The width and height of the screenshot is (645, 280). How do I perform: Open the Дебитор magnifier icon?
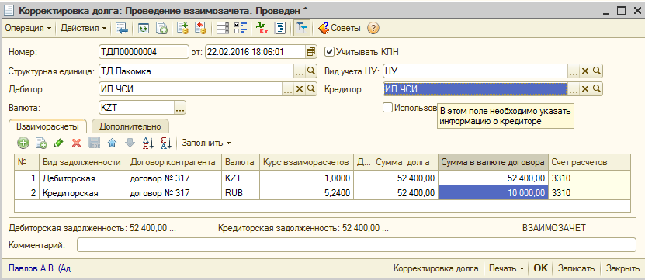(x=311, y=88)
